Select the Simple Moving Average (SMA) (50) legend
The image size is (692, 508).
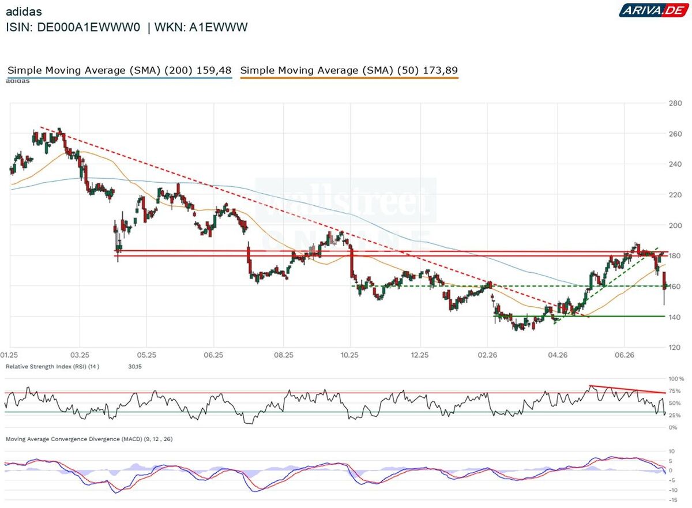pyautogui.click(x=349, y=70)
